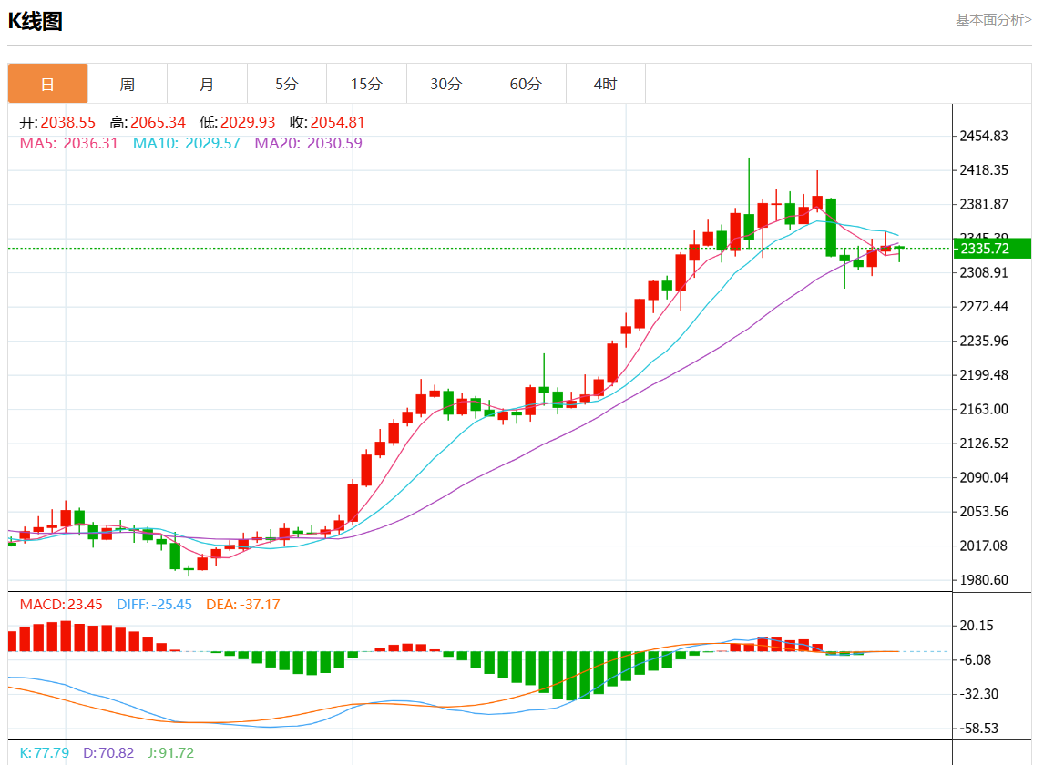Screen dimensions: 1044x765
Task: Click the 2418.35 price axis label
Action: point(983,169)
